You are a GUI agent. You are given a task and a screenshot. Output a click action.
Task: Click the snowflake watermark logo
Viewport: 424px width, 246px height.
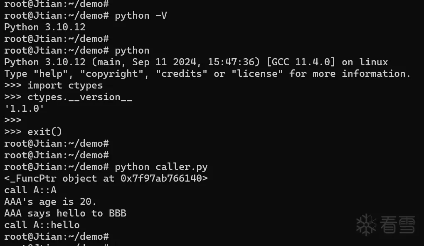tap(366, 225)
